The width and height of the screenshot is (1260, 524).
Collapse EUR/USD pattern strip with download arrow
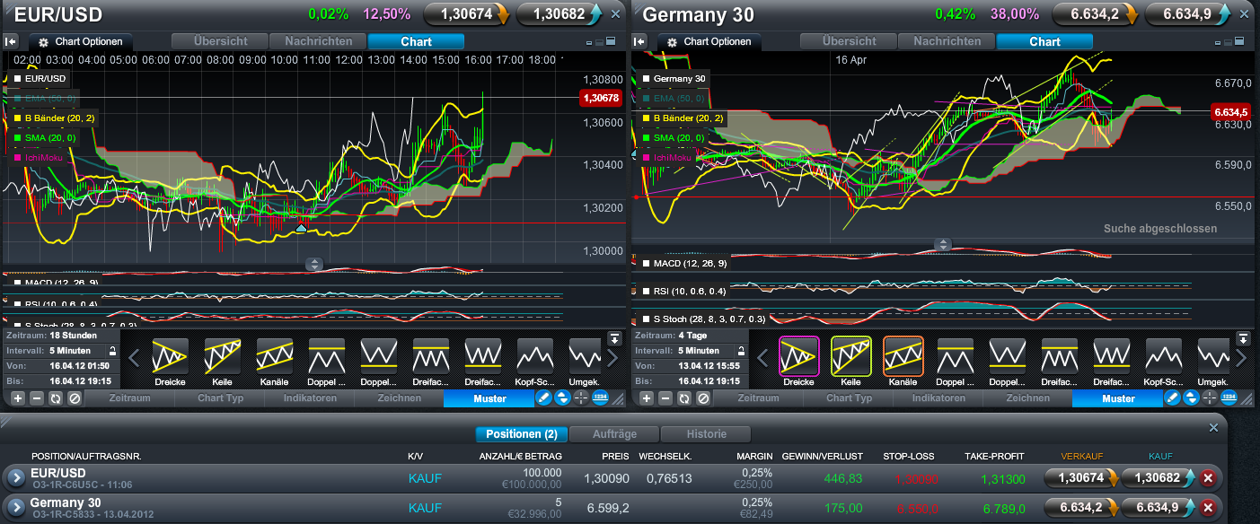[x=614, y=338]
